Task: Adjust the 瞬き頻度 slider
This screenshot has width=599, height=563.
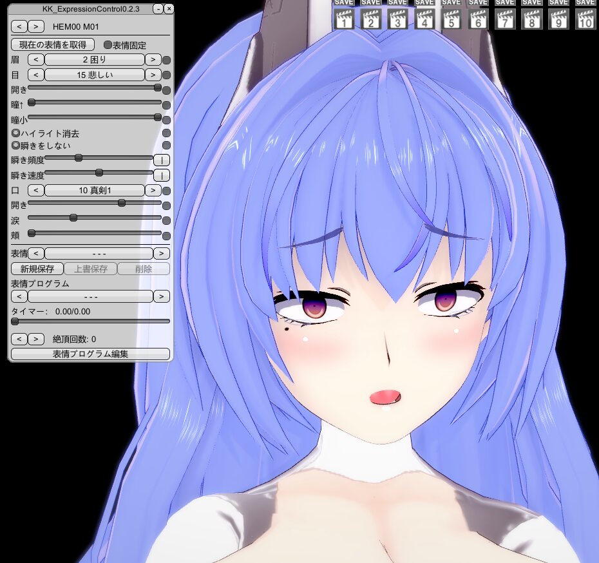Action: pos(99,158)
